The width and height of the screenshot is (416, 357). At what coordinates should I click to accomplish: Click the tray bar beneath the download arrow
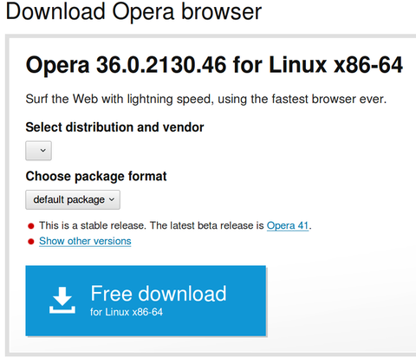coord(62,310)
